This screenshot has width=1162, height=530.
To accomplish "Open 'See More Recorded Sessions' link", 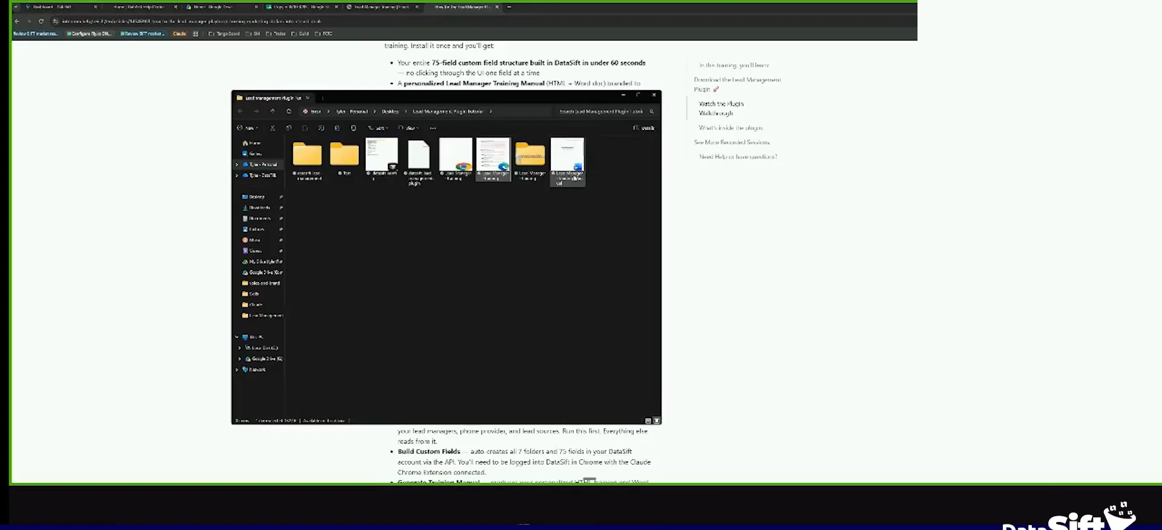I will click(732, 142).
